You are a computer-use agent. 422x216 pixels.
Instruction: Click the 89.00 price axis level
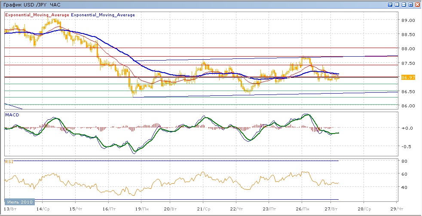[x=408, y=20]
